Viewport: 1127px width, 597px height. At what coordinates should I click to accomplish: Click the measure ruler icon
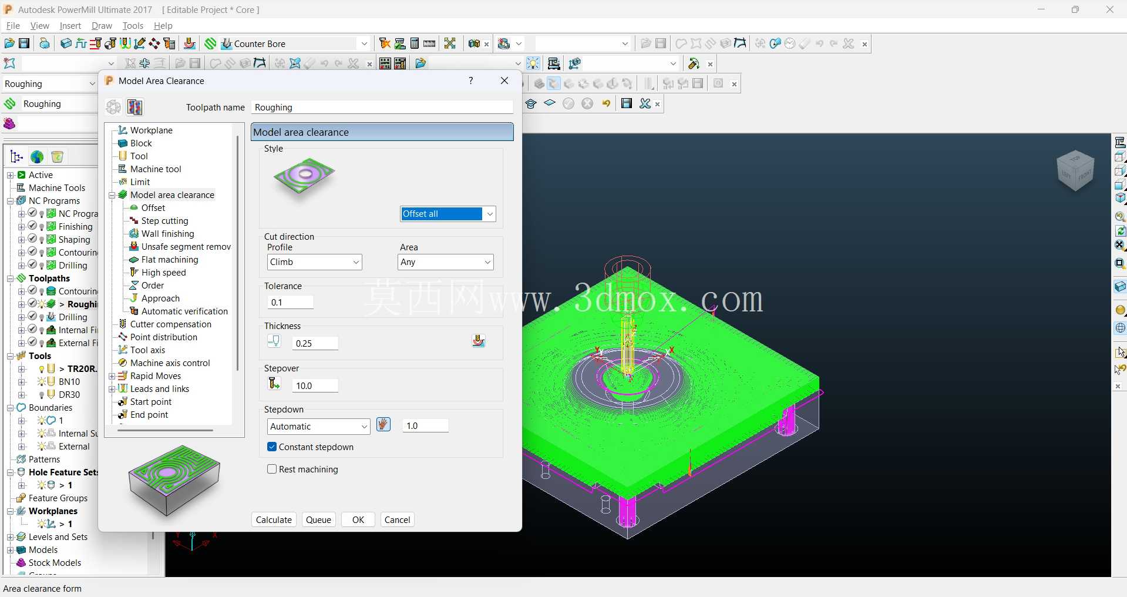point(429,43)
